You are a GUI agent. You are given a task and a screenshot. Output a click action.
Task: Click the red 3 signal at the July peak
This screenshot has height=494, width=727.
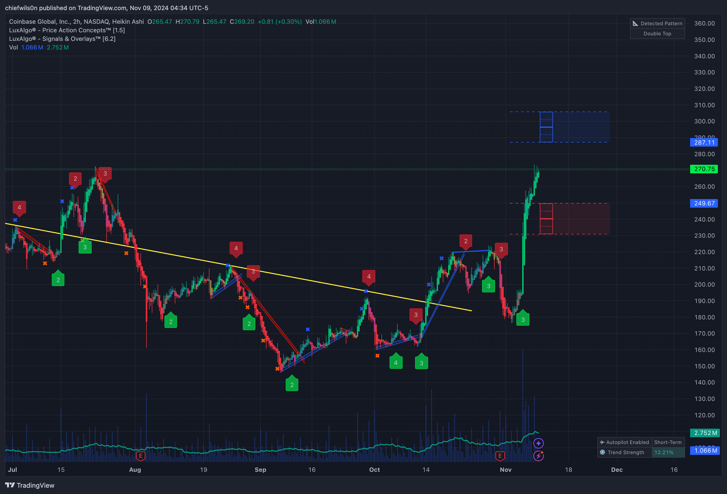click(x=105, y=174)
